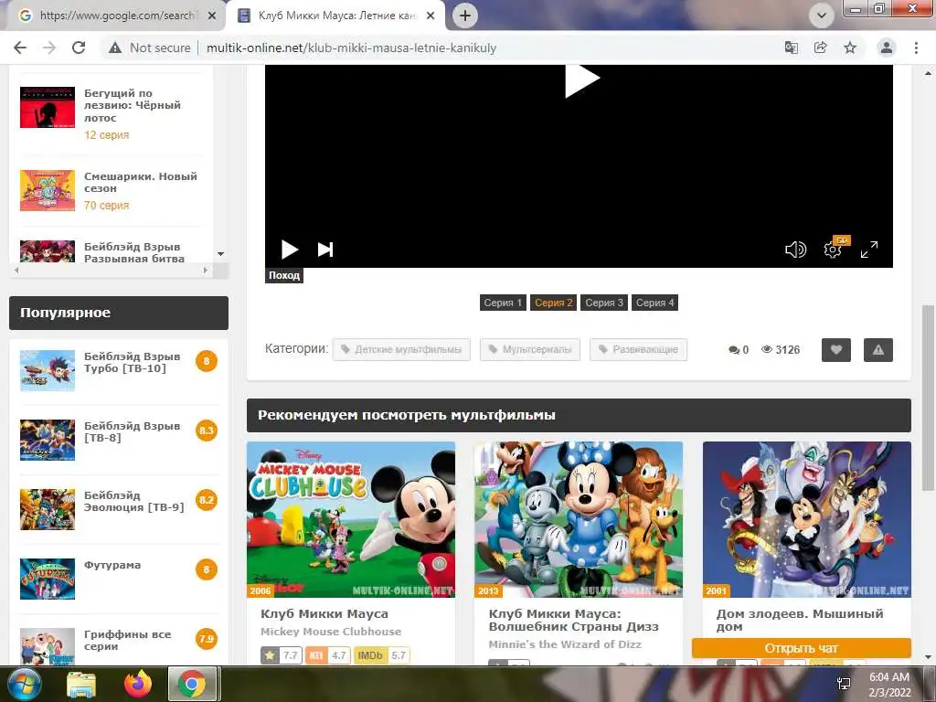The height and width of the screenshot is (702, 936).
Task: Click the views eye icon
Action: click(767, 349)
